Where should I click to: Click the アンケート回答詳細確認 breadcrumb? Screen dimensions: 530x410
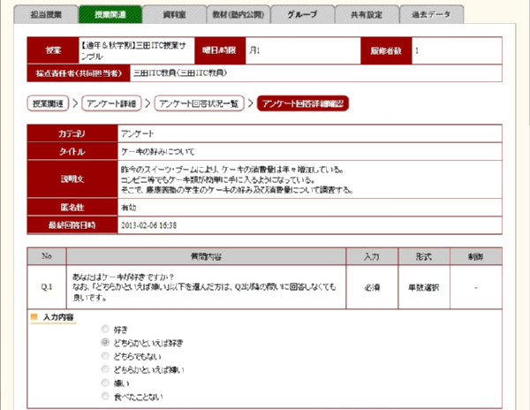(302, 104)
